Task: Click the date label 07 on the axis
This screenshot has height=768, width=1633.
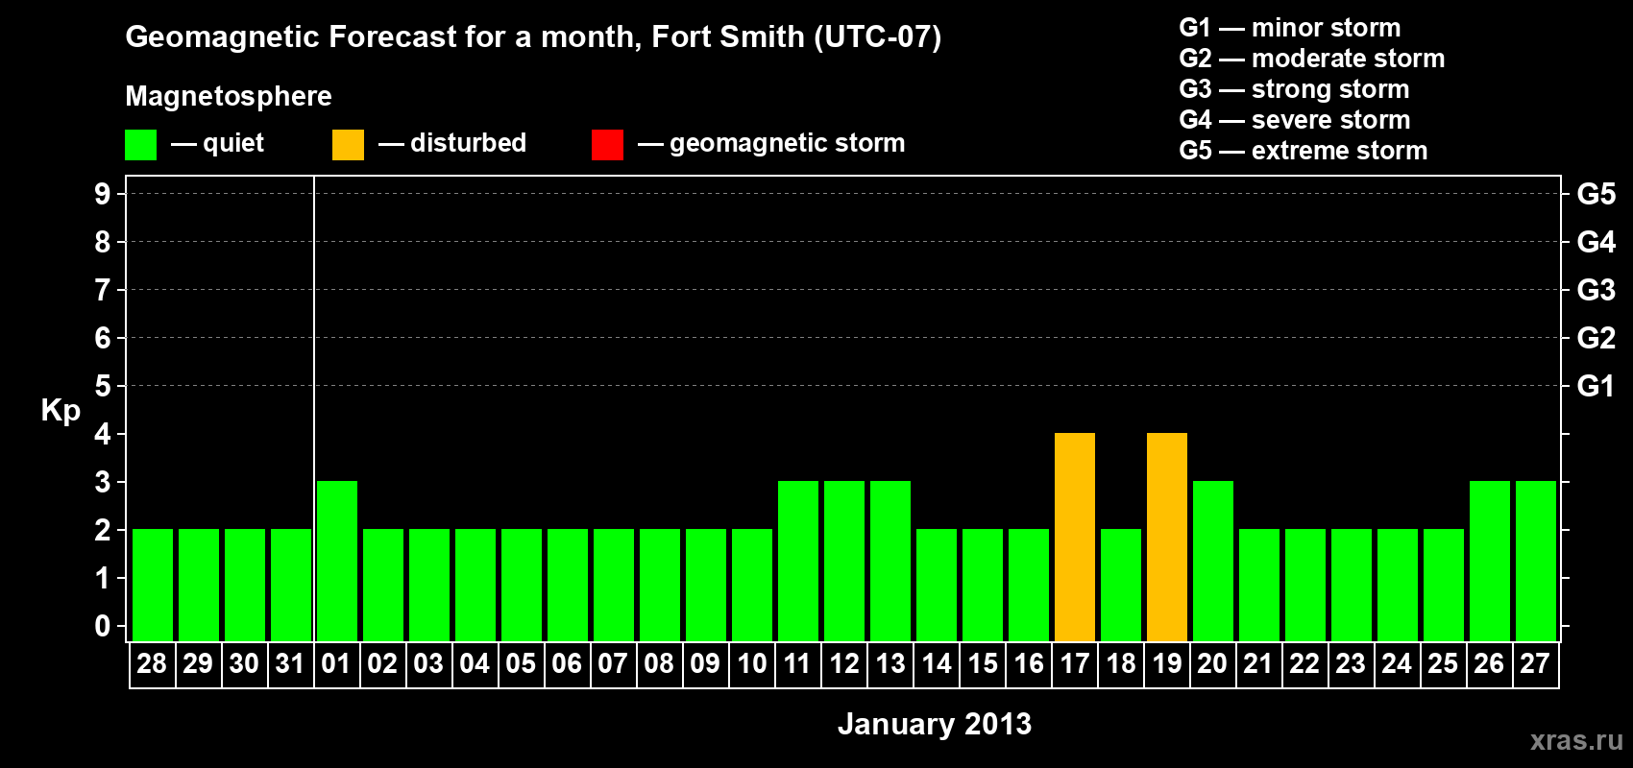Action: [x=613, y=664]
